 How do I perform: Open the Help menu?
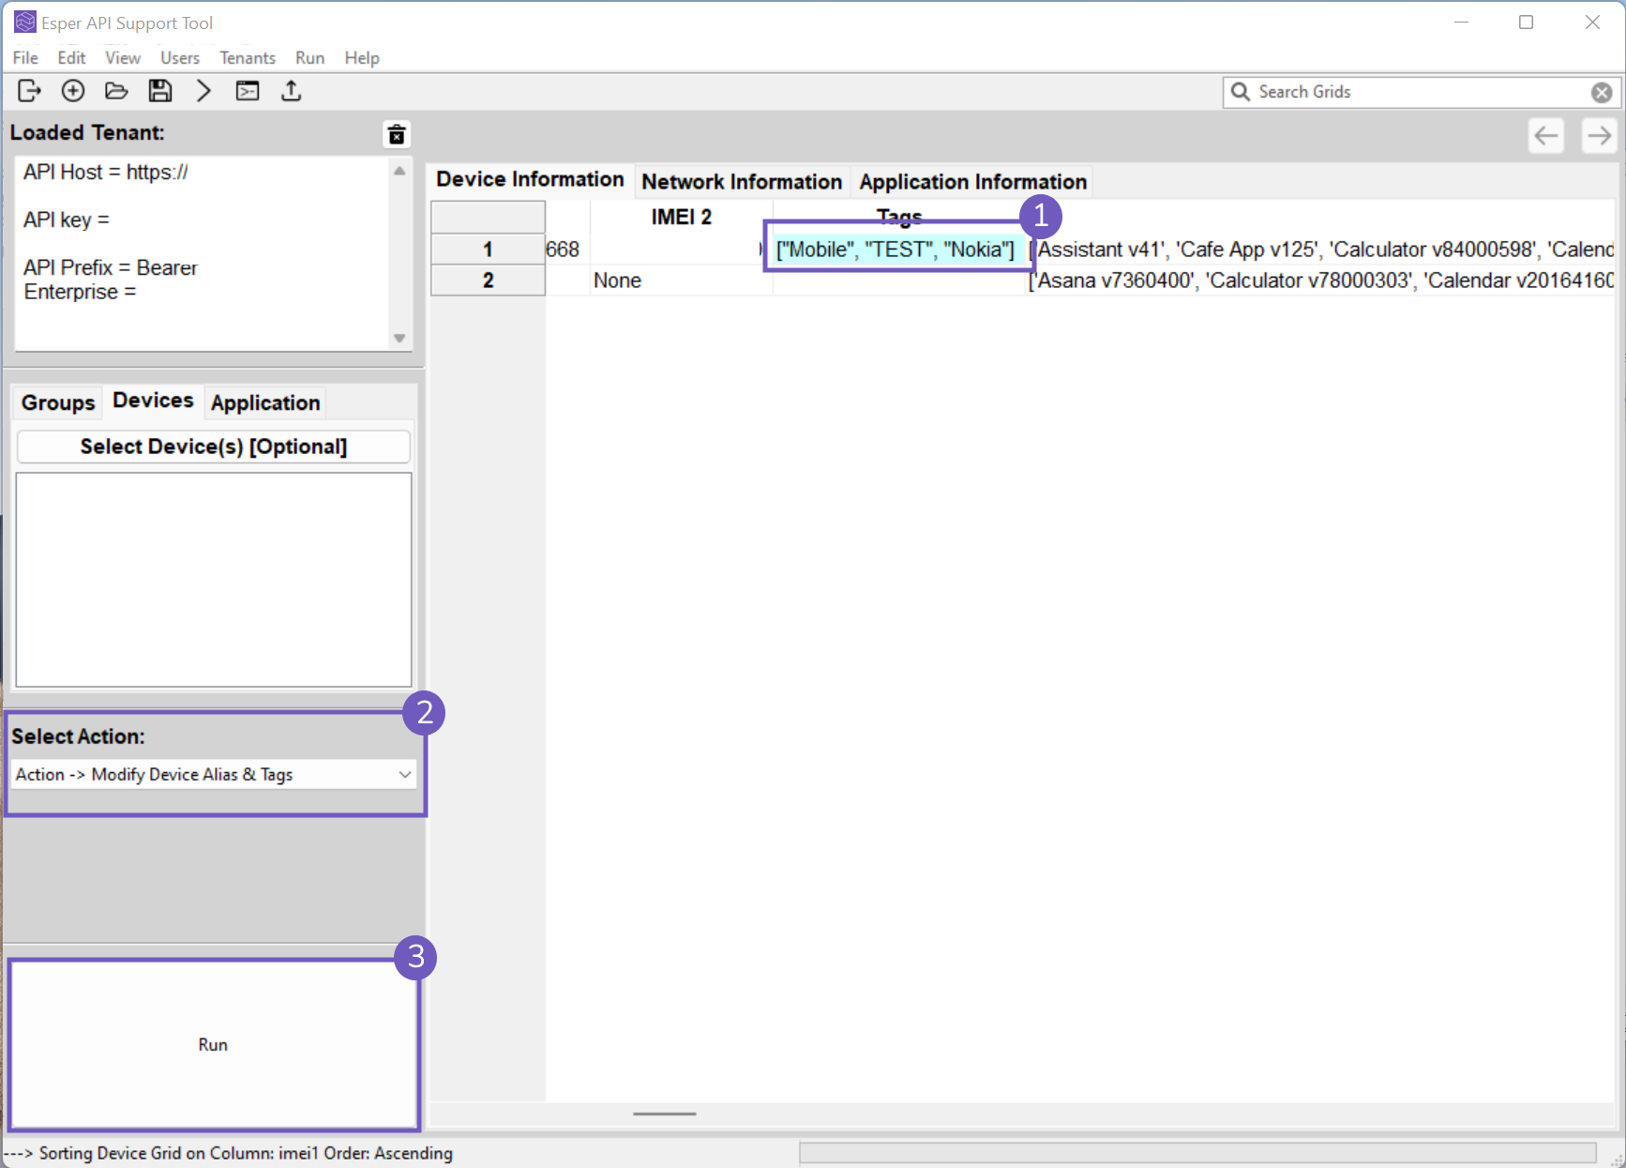(361, 57)
